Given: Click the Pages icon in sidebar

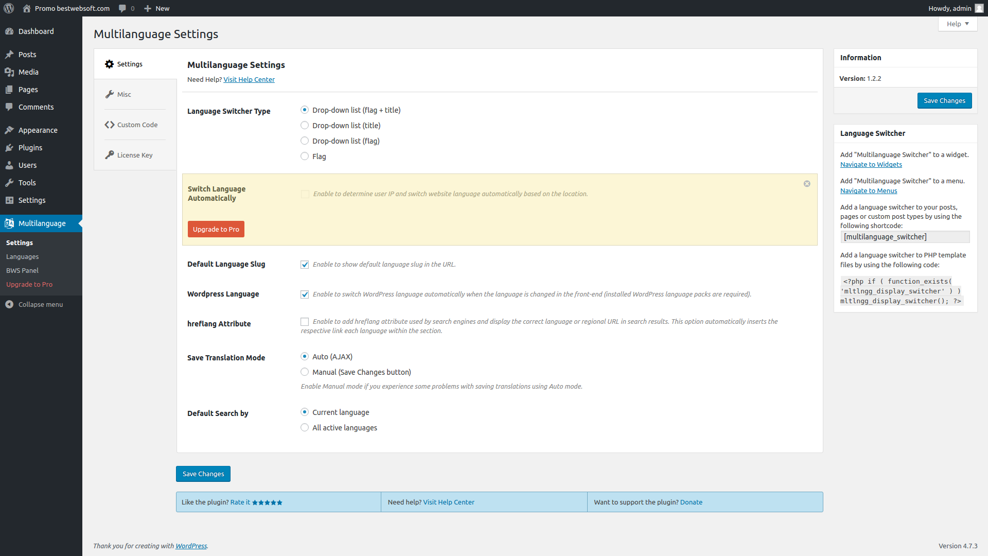Looking at the screenshot, I should tap(9, 90).
